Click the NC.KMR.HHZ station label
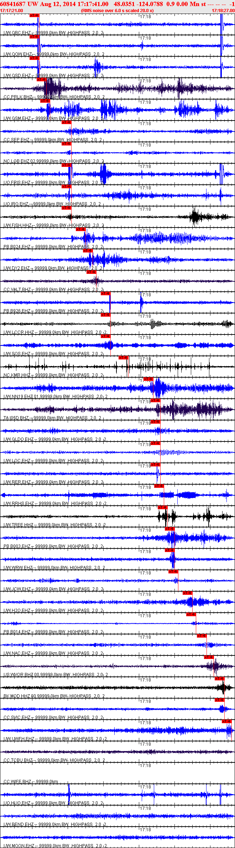Image resolution: width=235 pixels, height=848 pixels. coord(17,375)
